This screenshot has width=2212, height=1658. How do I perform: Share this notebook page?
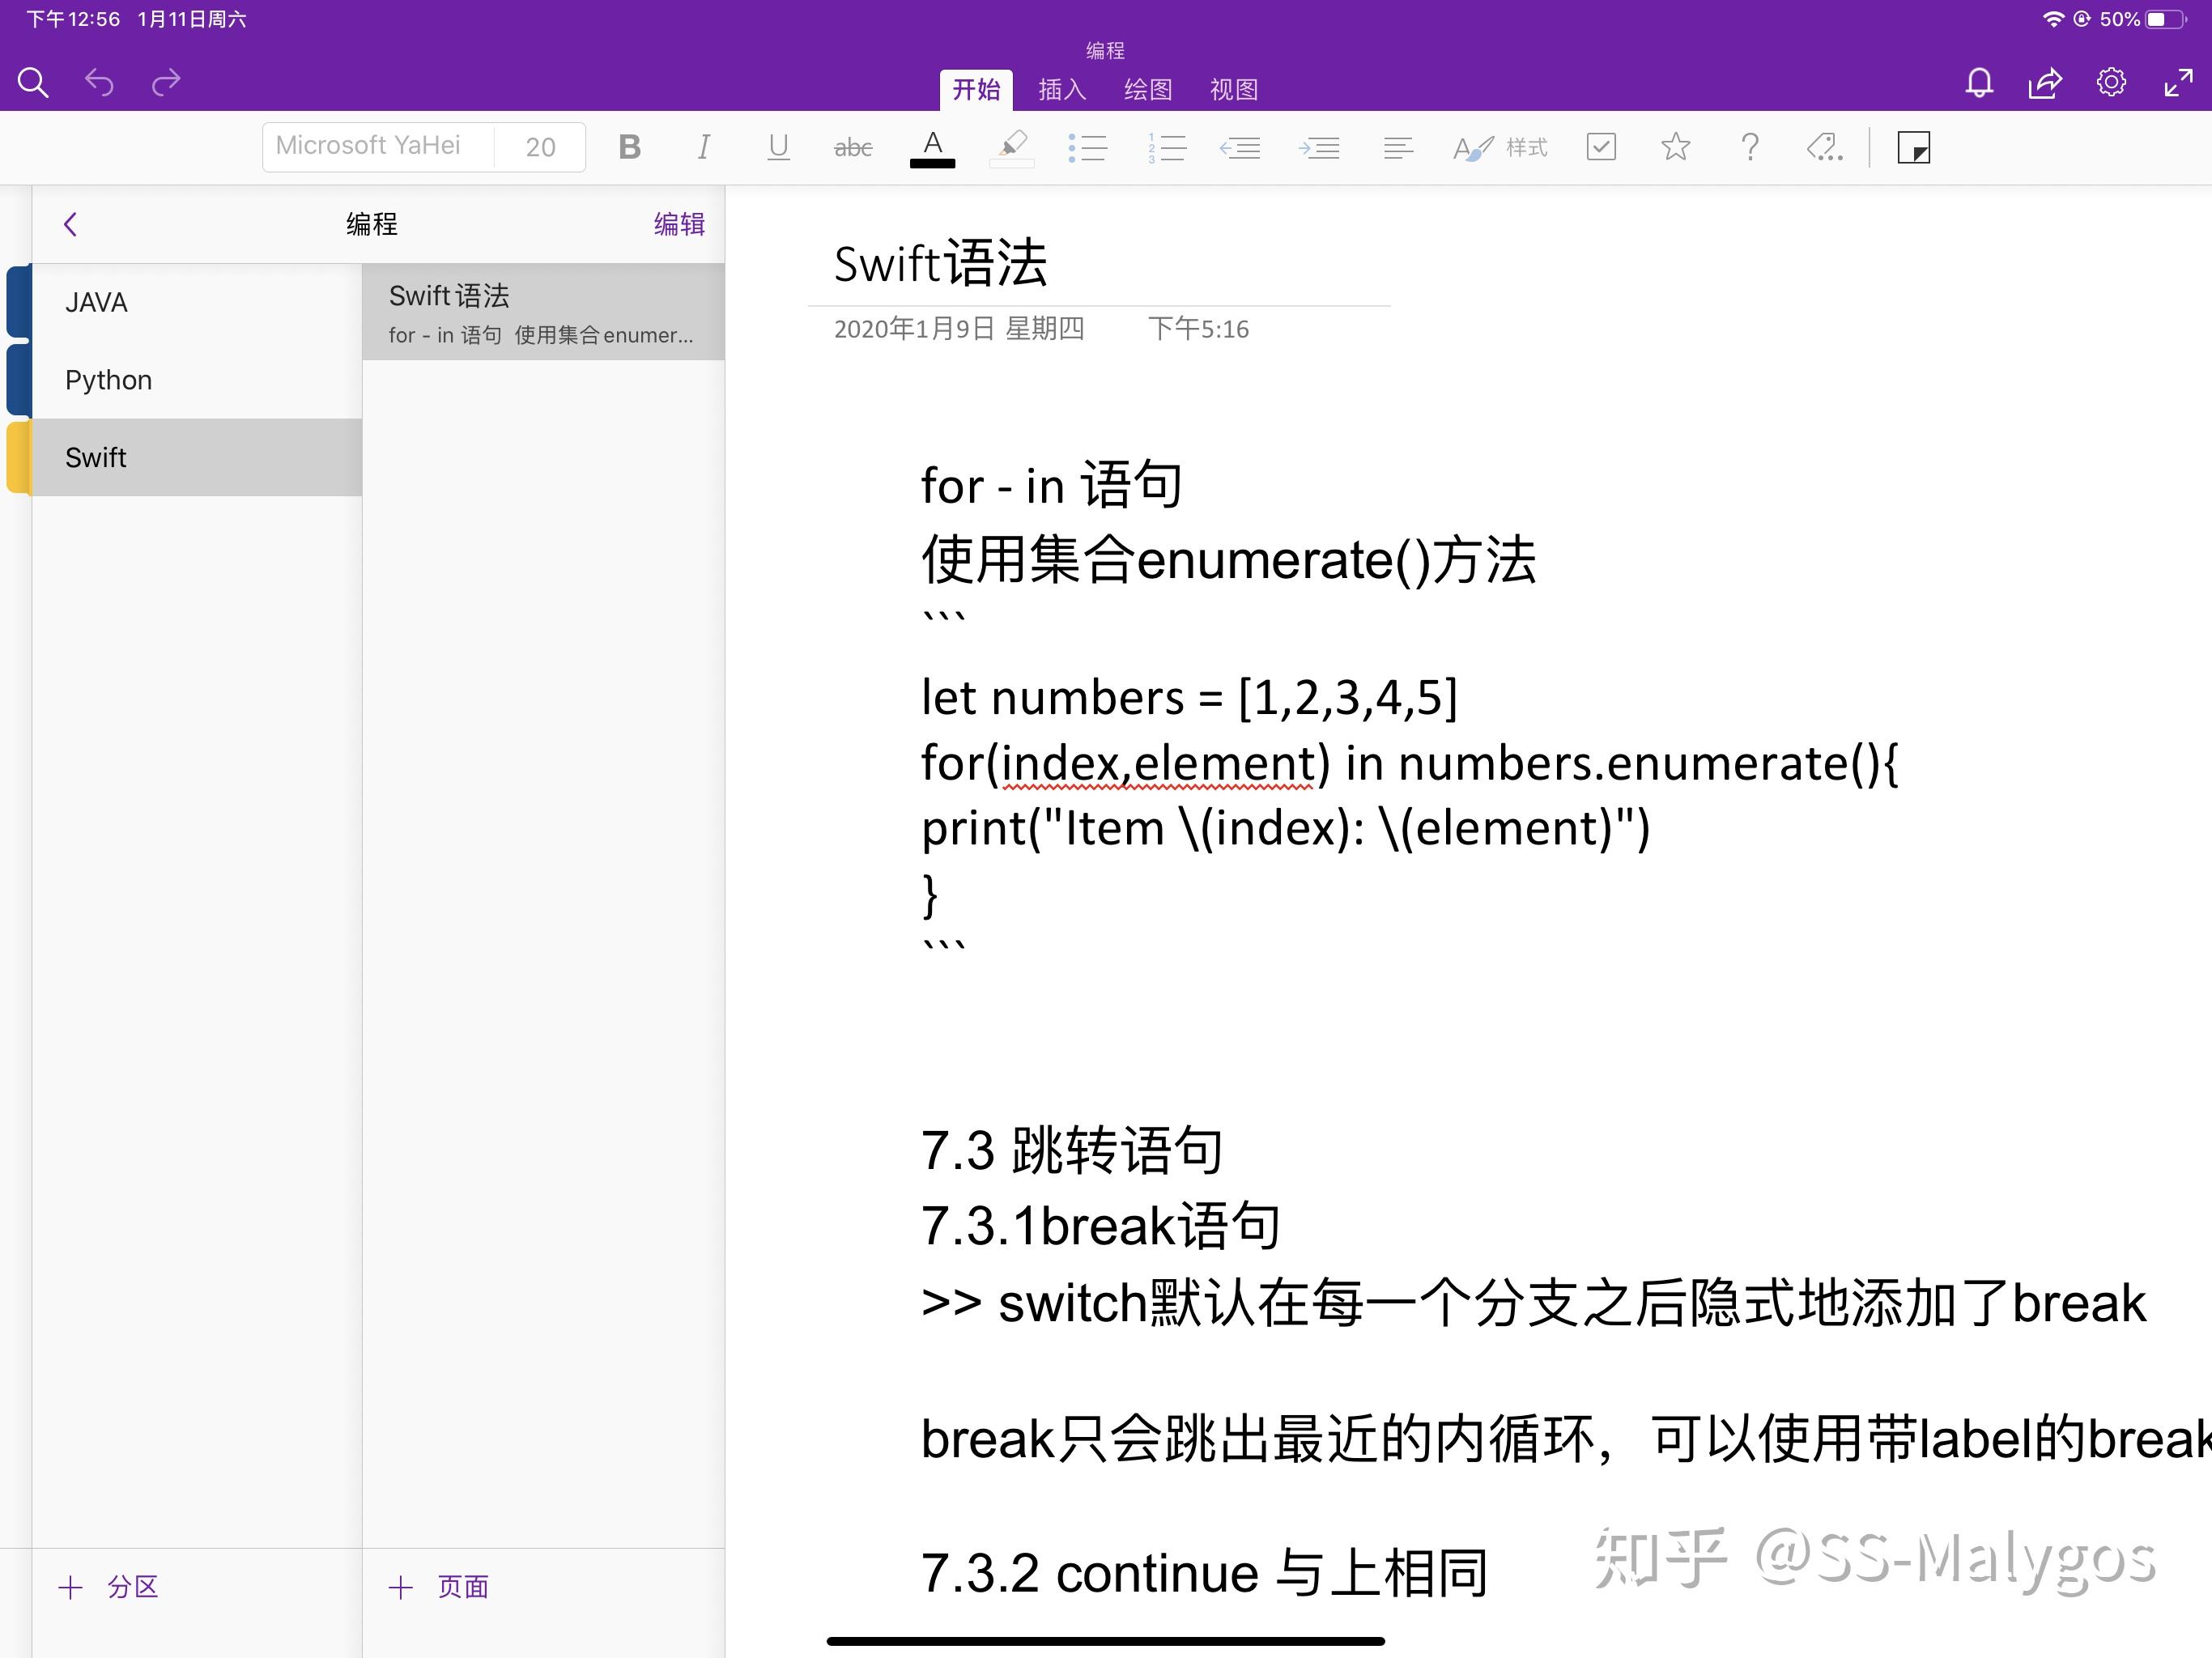[x=2045, y=82]
